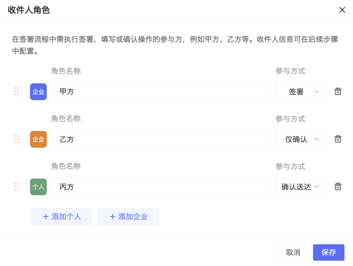The height and width of the screenshot is (266, 353).
Task: Click drag handle beside 乙方 row
Action: click(16, 139)
